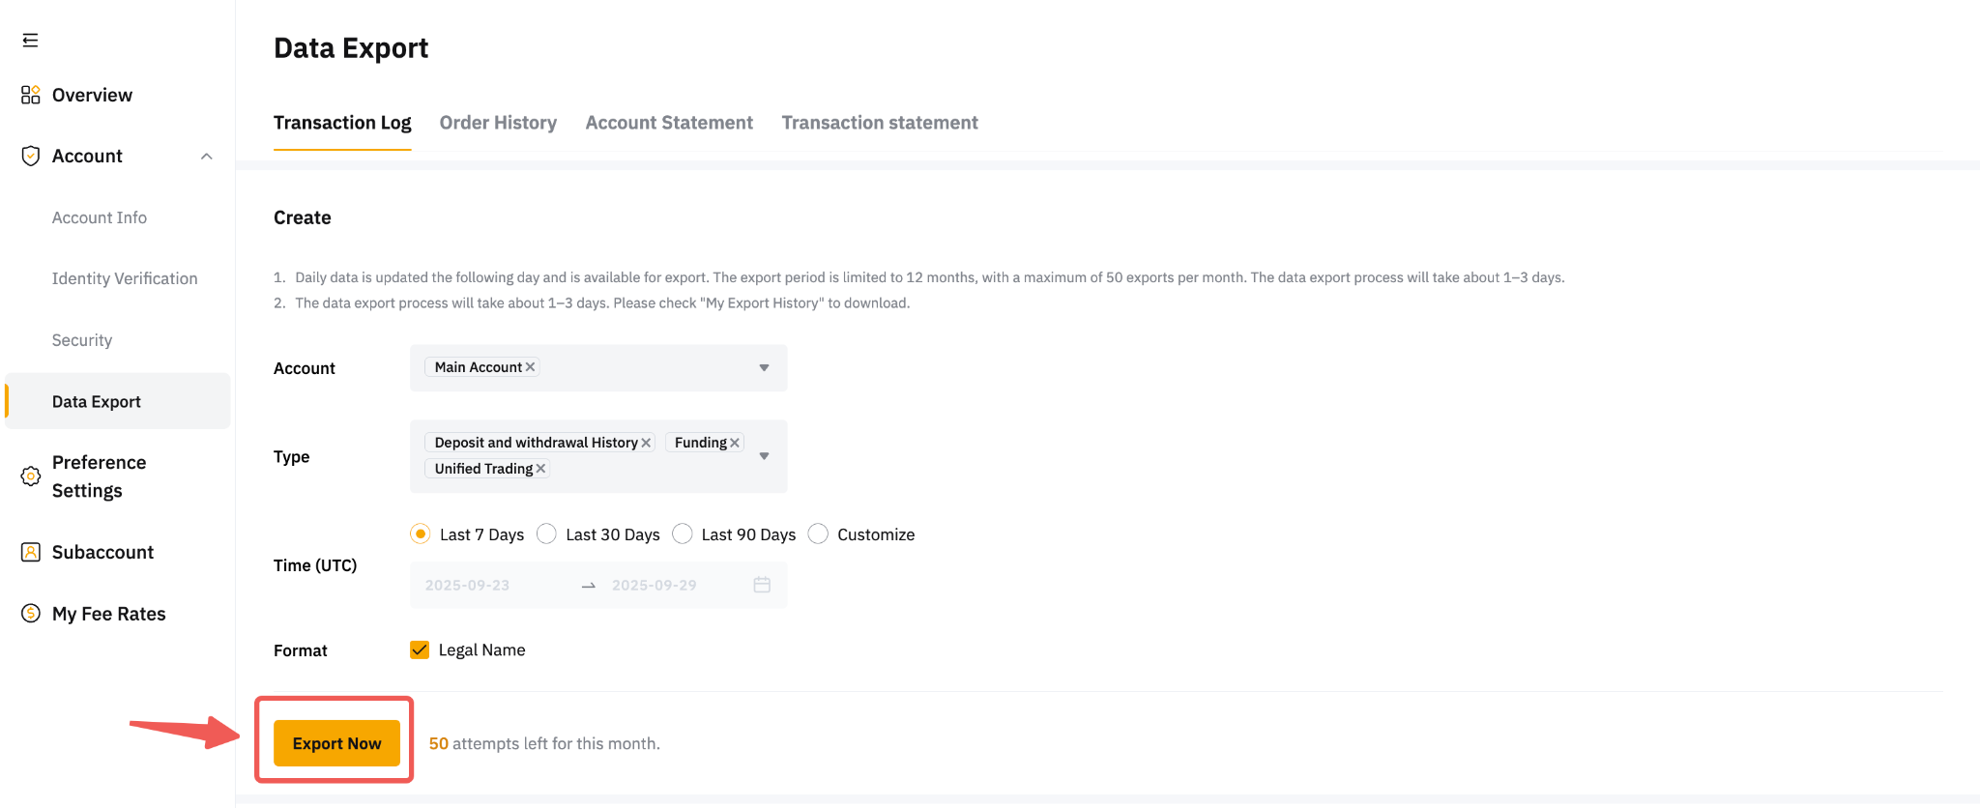Expand the Type dropdown arrow
The image size is (1980, 808).
764,456
